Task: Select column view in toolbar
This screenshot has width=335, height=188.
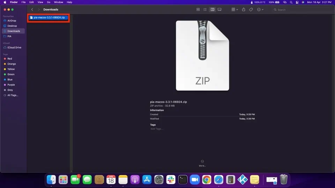Action: click(x=213, y=10)
